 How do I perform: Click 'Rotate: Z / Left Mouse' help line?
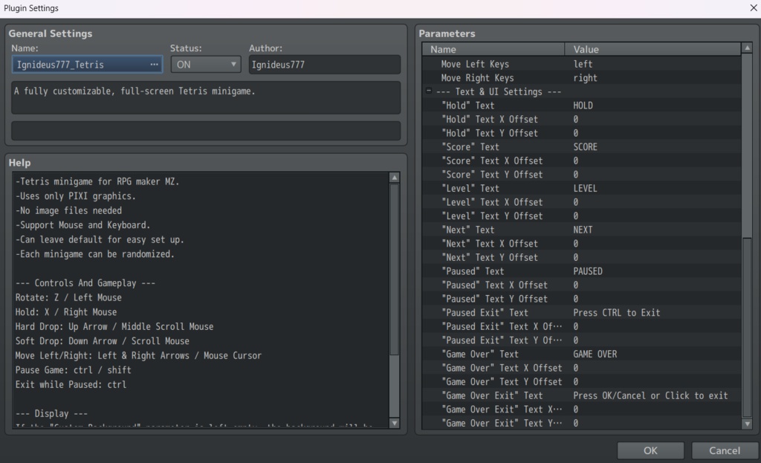(x=68, y=297)
